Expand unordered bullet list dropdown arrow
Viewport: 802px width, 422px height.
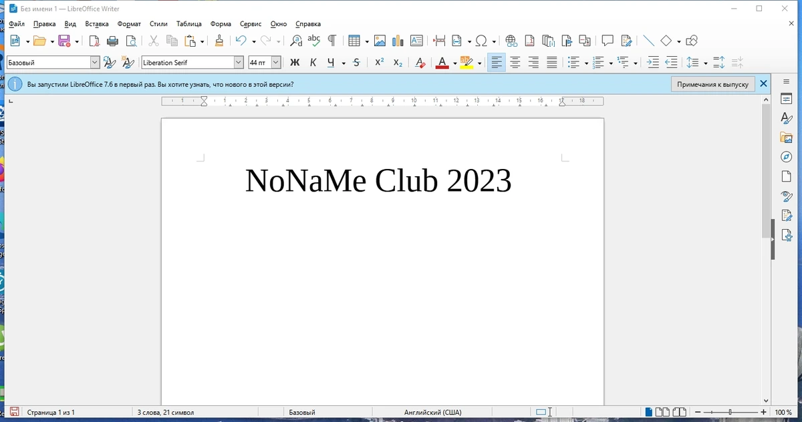coord(585,63)
